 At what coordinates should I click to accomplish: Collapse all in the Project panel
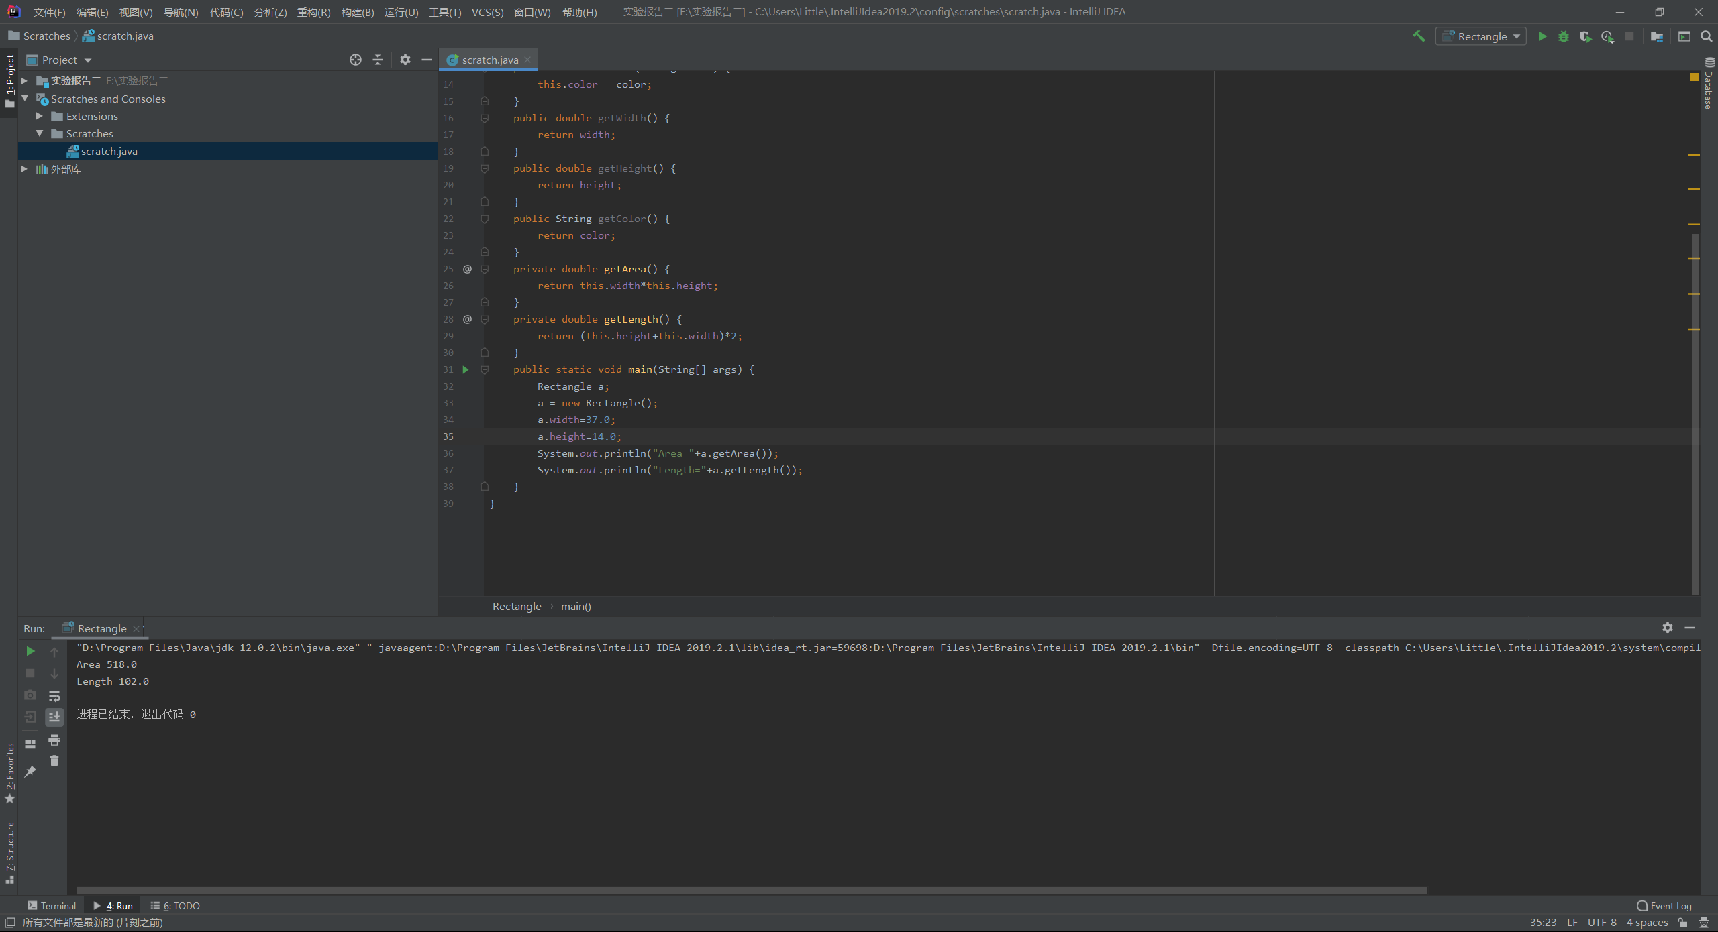pyautogui.click(x=378, y=60)
